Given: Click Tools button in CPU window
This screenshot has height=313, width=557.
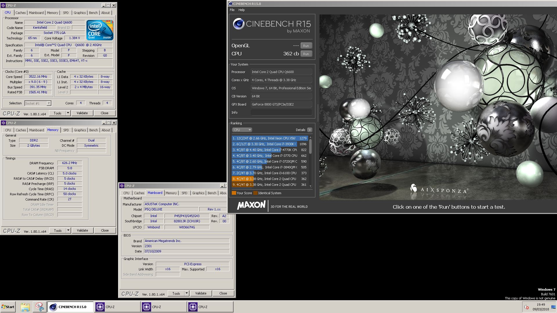Looking at the screenshot, I should click(x=57, y=113).
